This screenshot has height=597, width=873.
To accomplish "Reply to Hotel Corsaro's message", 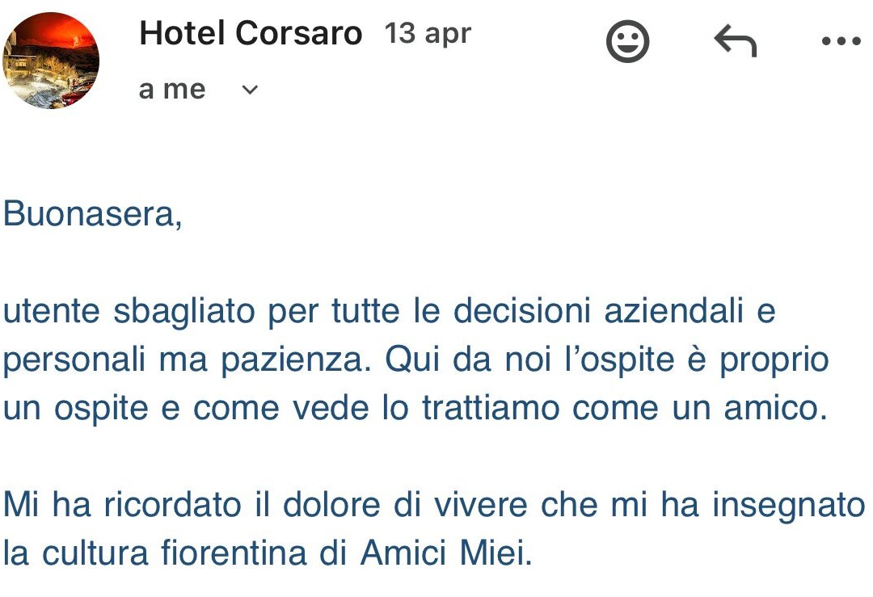I will point(736,41).
